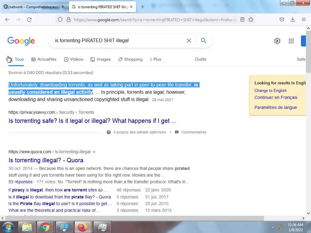
Task: Open 'If piracy is illegal, then how' link
Action: pyautogui.click(x=58, y=190)
